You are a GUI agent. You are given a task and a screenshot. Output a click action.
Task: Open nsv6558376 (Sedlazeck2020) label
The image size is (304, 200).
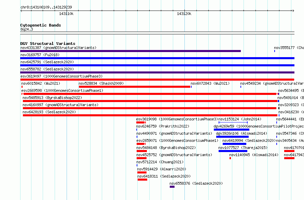[196, 183]
